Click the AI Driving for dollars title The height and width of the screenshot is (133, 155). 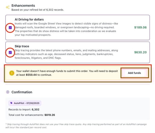tap(29, 19)
